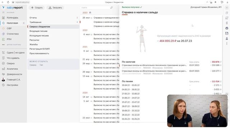This screenshot has height=129, width=230.
Task: Open the РПН section
Action: coord(9,39)
